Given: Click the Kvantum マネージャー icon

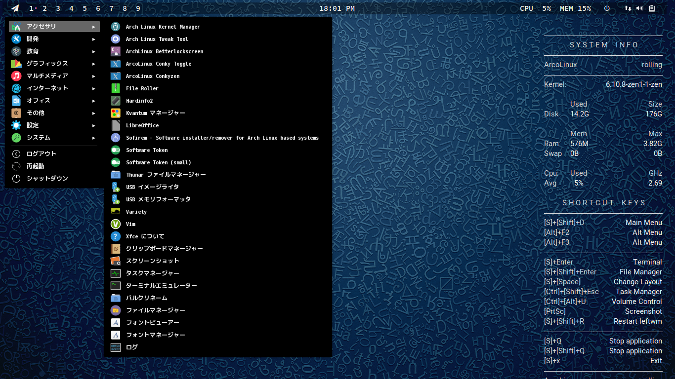Looking at the screenshot, I should coord(116,113).
